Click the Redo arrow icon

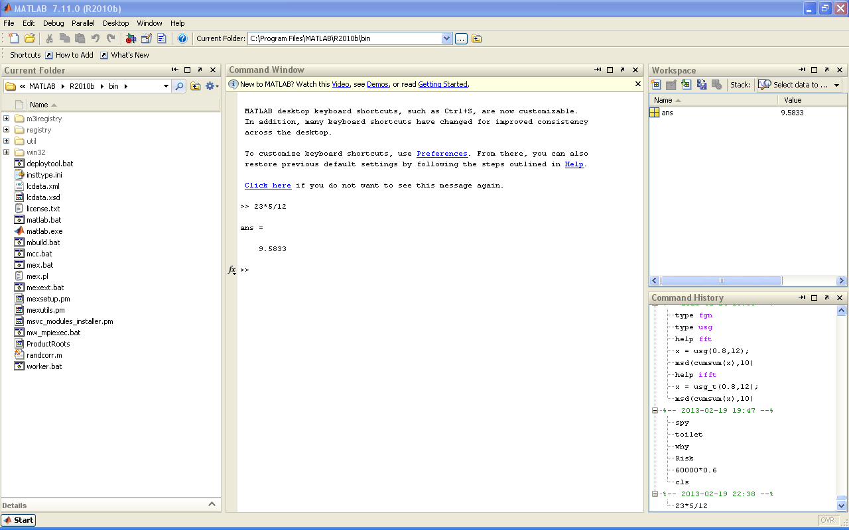click(111, 38)
